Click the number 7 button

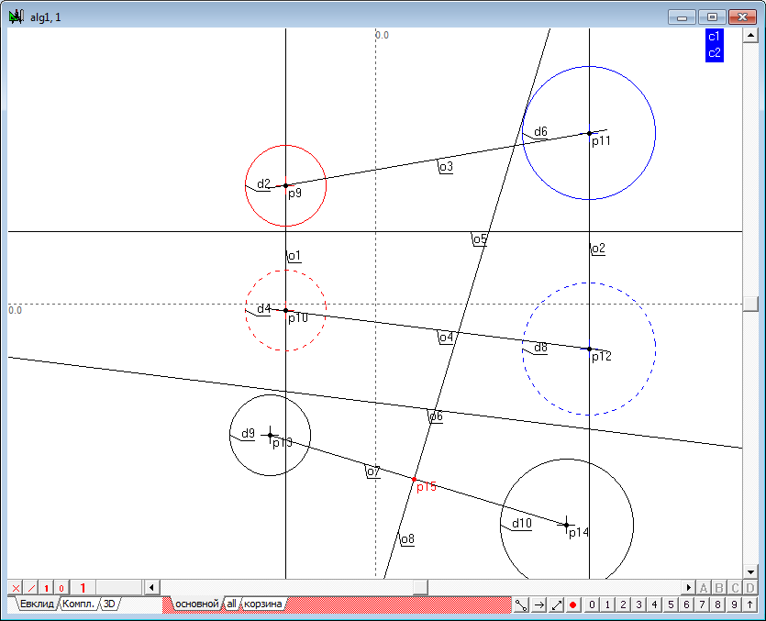[702, 604]
